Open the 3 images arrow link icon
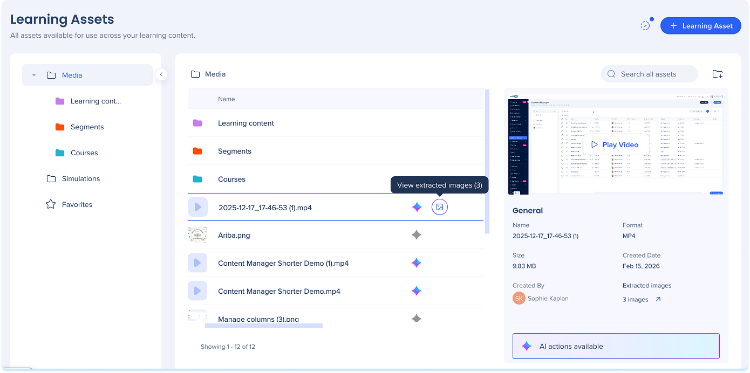This screenshot has width=750, height=373. tap(658, 299)
